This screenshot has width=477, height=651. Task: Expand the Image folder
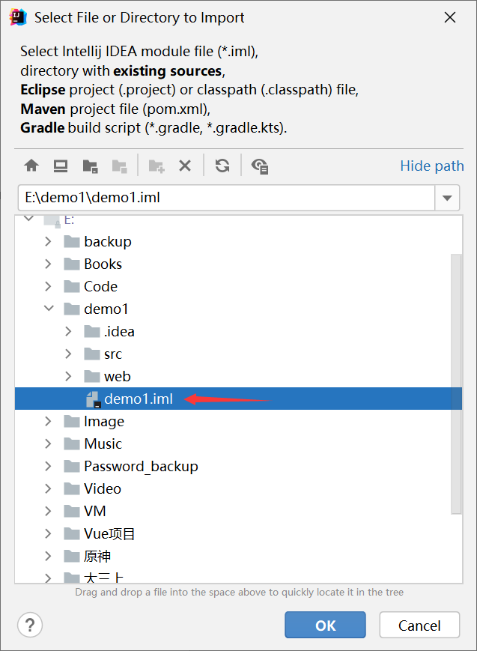[x=48, y=421]
